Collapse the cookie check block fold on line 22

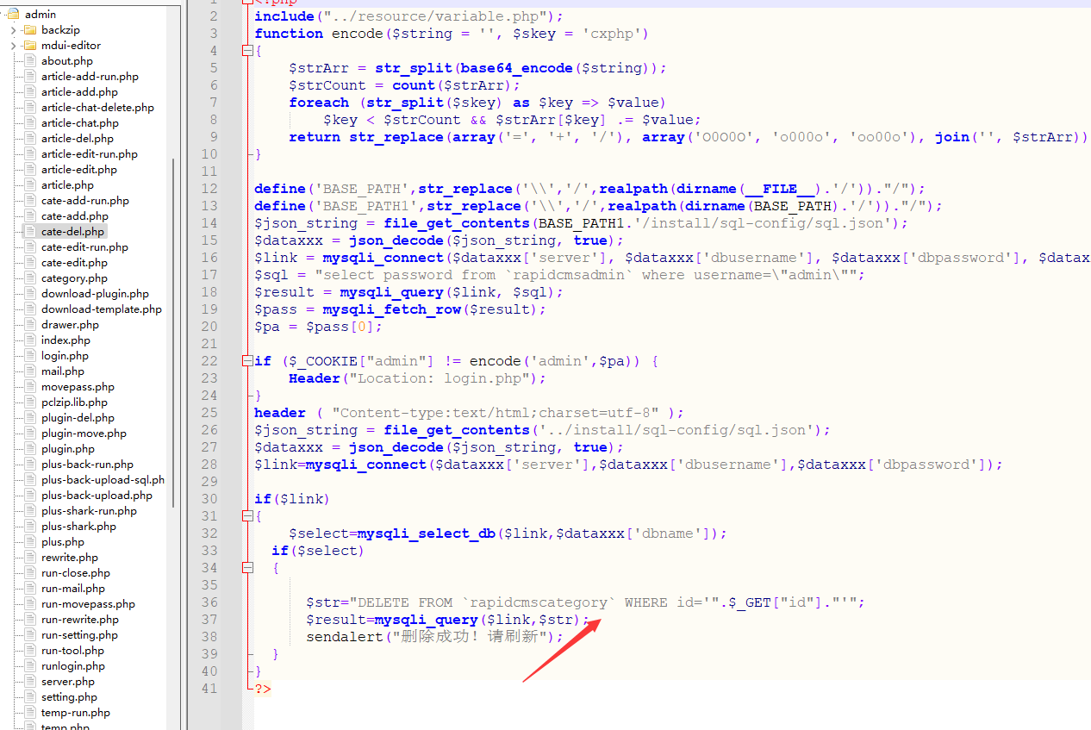click(247, 361)
